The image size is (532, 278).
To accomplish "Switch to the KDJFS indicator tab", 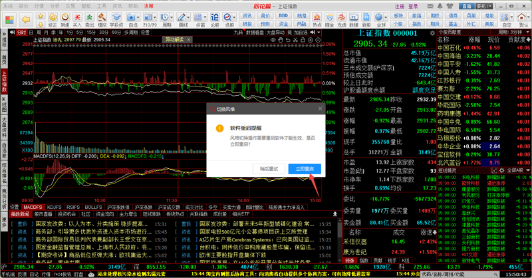I will (x=55, y=208).
